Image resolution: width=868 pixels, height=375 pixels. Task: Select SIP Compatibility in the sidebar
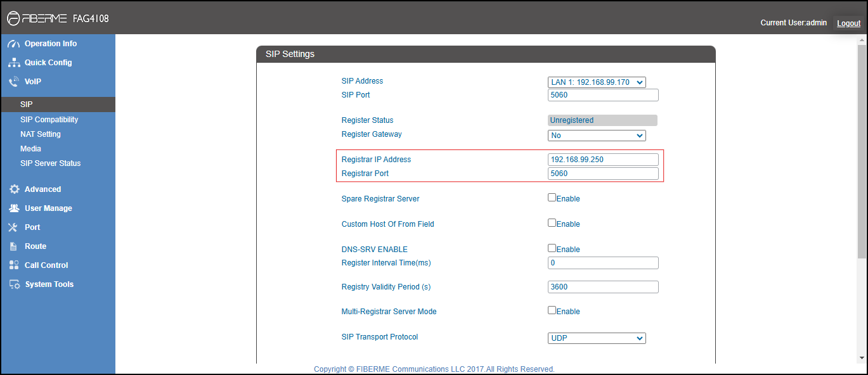(x=49, y=120)
